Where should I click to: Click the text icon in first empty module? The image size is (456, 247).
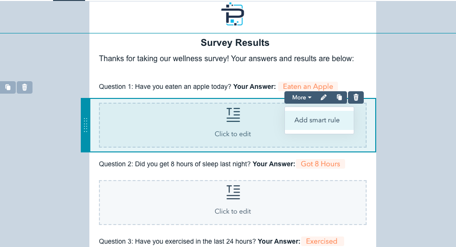(233, 115)
